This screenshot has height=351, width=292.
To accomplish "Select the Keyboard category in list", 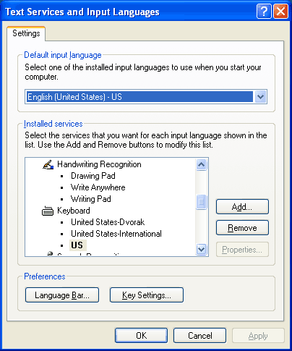I will 74,211.
